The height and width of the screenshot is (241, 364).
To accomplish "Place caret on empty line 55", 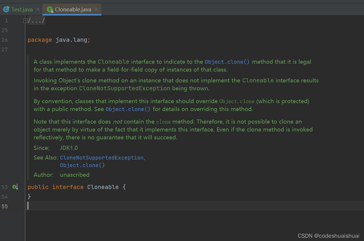I will (x=193, y=206).
